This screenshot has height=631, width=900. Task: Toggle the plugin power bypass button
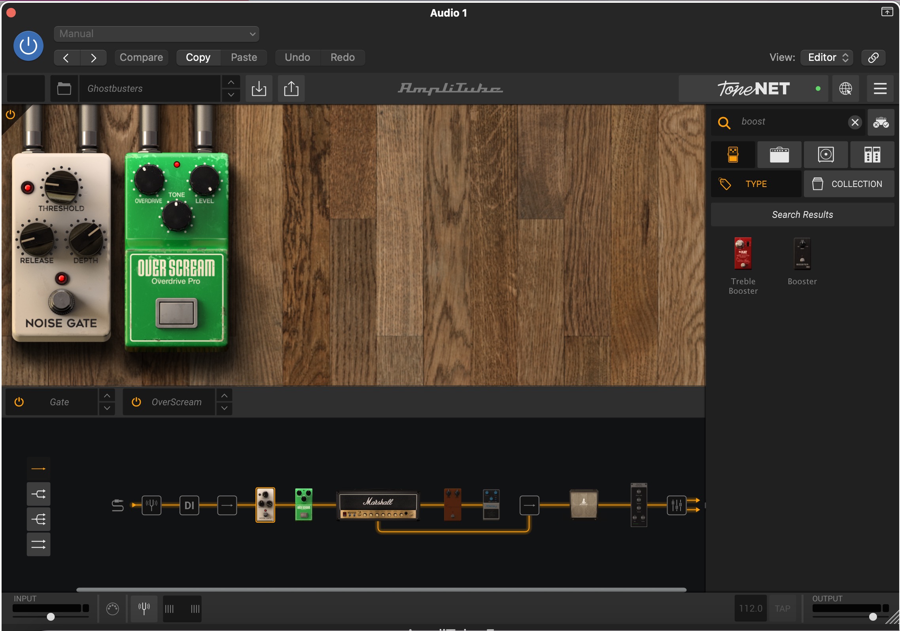28,46
